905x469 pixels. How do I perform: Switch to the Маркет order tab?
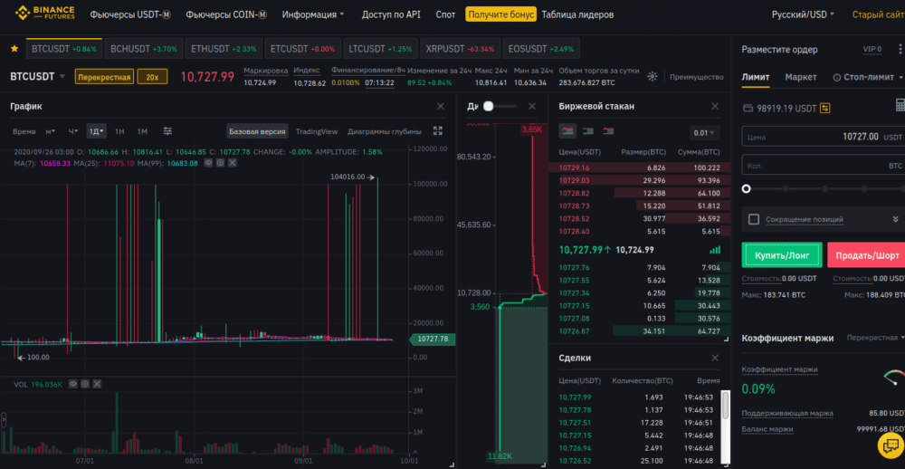801,78
